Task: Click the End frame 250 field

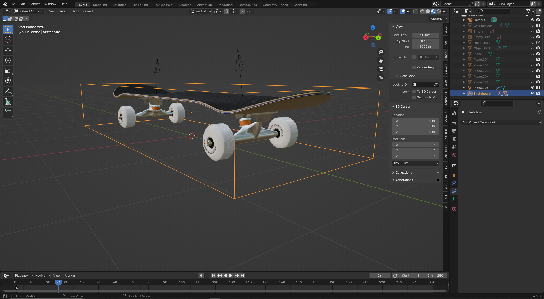Action: point(435,276)
